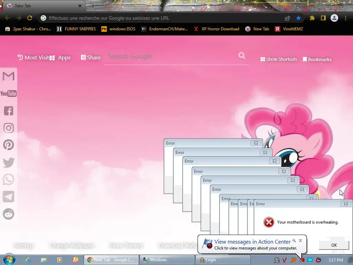
Task: Click Show Shortcuts
Action: [x=279, y=59]
